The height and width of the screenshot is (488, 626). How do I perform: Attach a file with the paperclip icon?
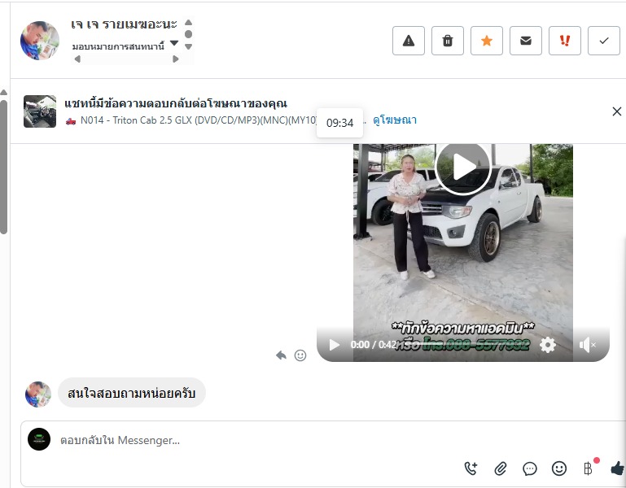coord(501,468)
